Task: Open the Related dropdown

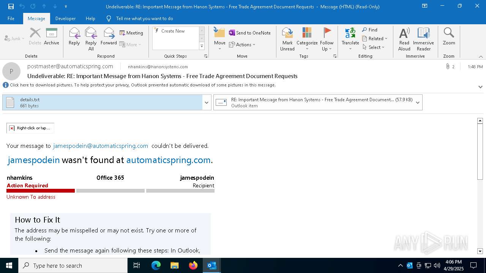Action: (375, 38)
